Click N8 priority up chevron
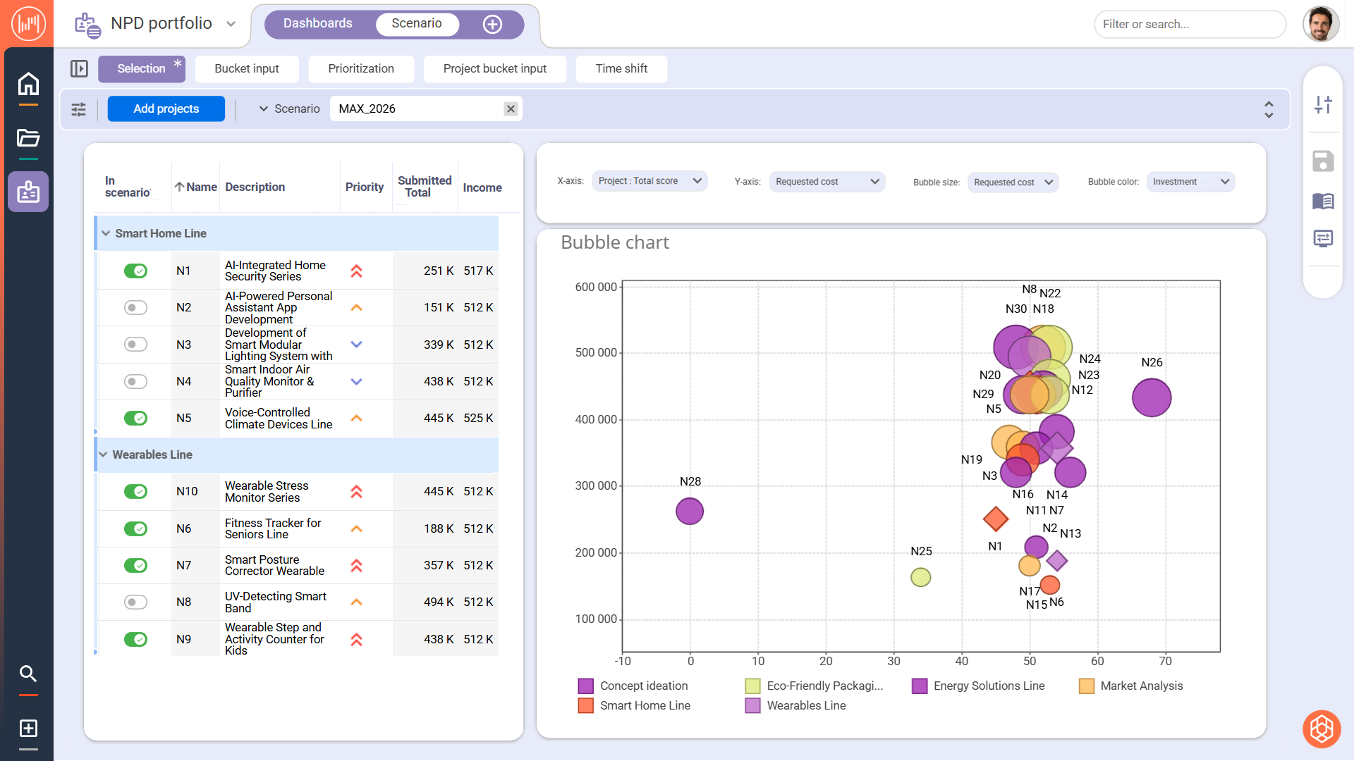Screen dimensions: 1354x761 tap(357, 602)
